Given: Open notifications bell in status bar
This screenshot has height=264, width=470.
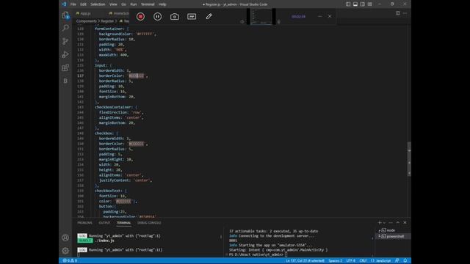Looking at the screenshot, I should pos(405,261).
